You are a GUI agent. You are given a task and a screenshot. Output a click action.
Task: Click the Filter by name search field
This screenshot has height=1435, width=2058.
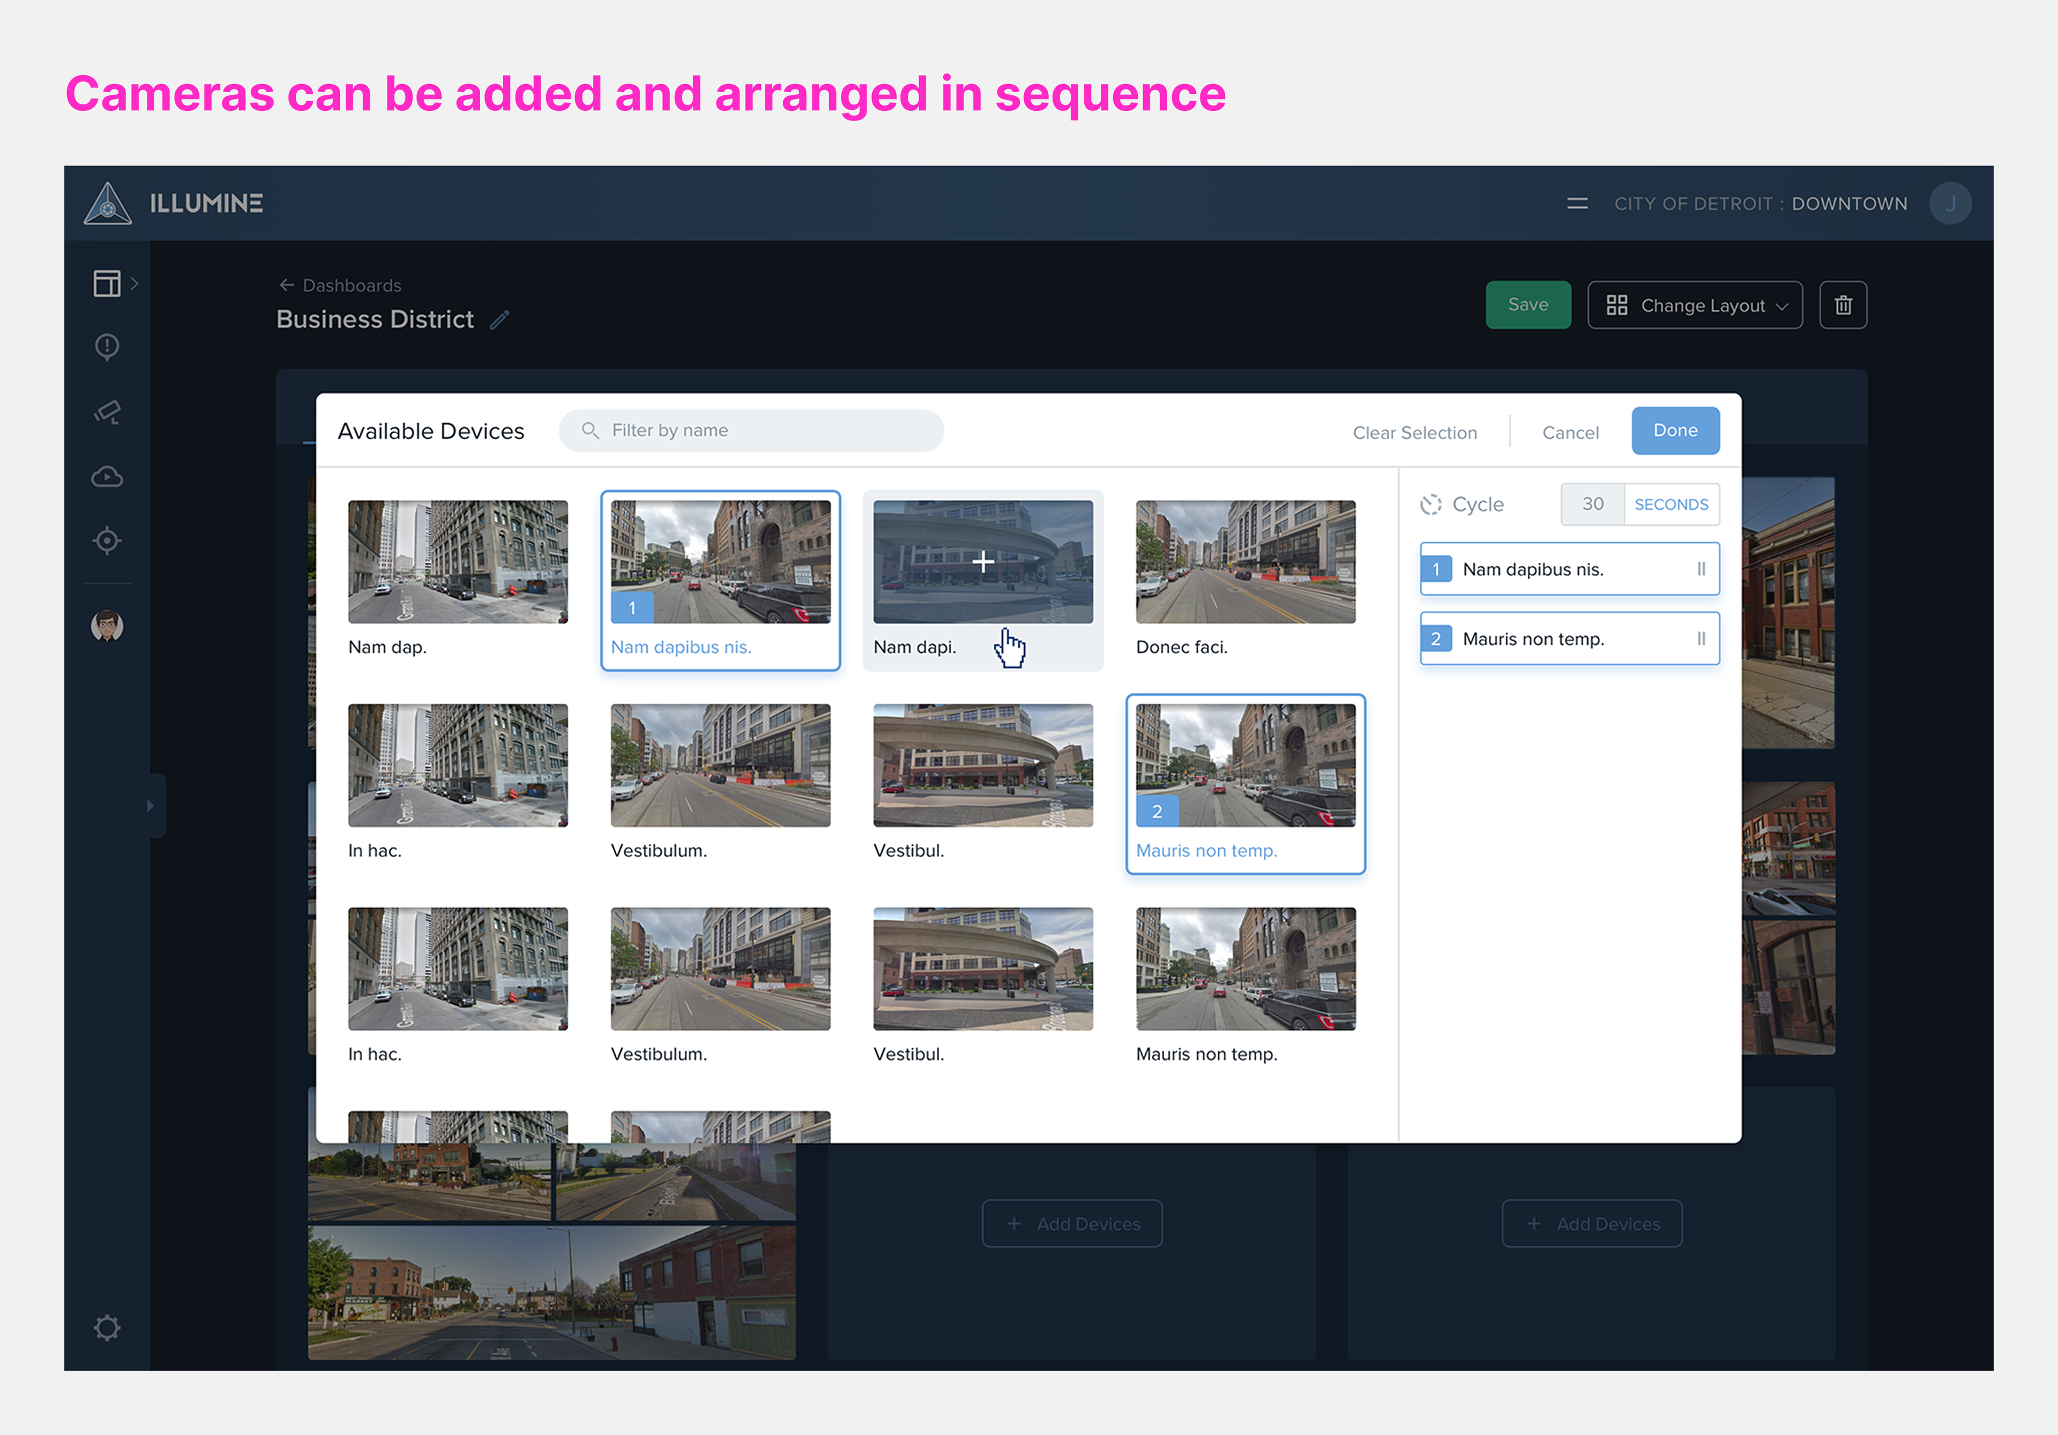point(750,431)
